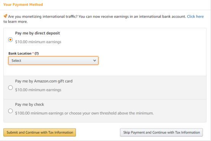Follow the Click here link
Screen dimensions: 211x141
point(195,16)
